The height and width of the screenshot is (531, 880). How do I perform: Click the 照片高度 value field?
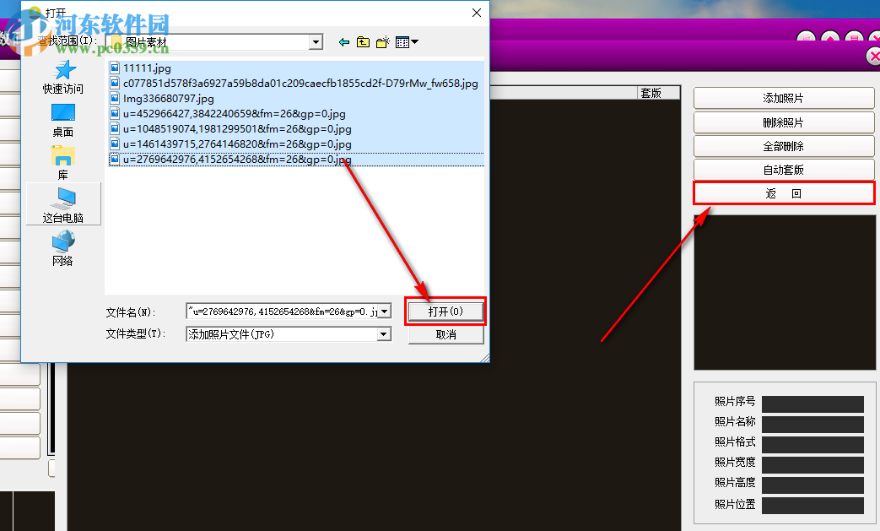click(x=813, y=485)
